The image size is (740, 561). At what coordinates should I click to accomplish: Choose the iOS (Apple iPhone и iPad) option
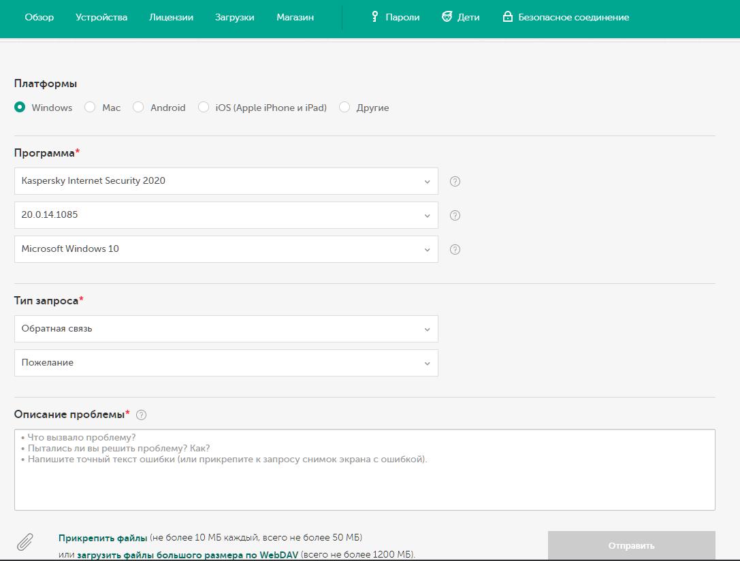(204, 107)
